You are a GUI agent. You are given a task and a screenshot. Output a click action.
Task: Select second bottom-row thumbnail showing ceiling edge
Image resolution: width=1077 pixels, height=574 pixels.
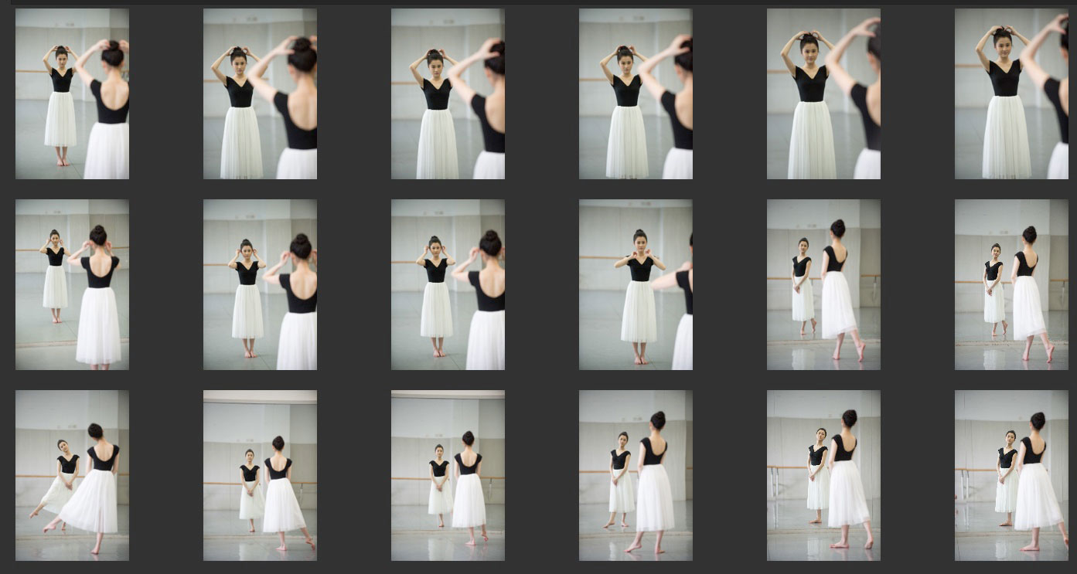coord(260,475)
